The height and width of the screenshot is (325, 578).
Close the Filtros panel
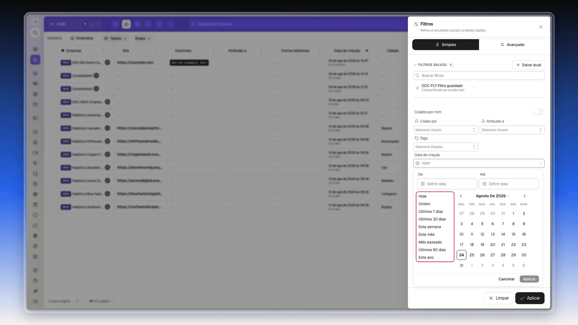(541, 27)
